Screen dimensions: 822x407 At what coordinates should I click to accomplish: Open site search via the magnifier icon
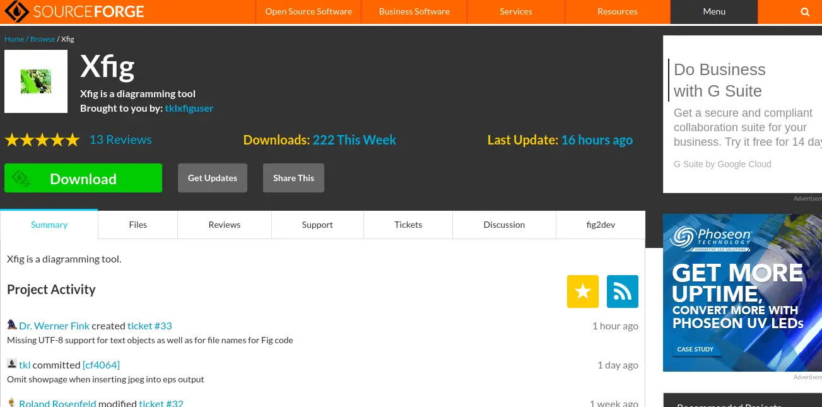(805, 11)
